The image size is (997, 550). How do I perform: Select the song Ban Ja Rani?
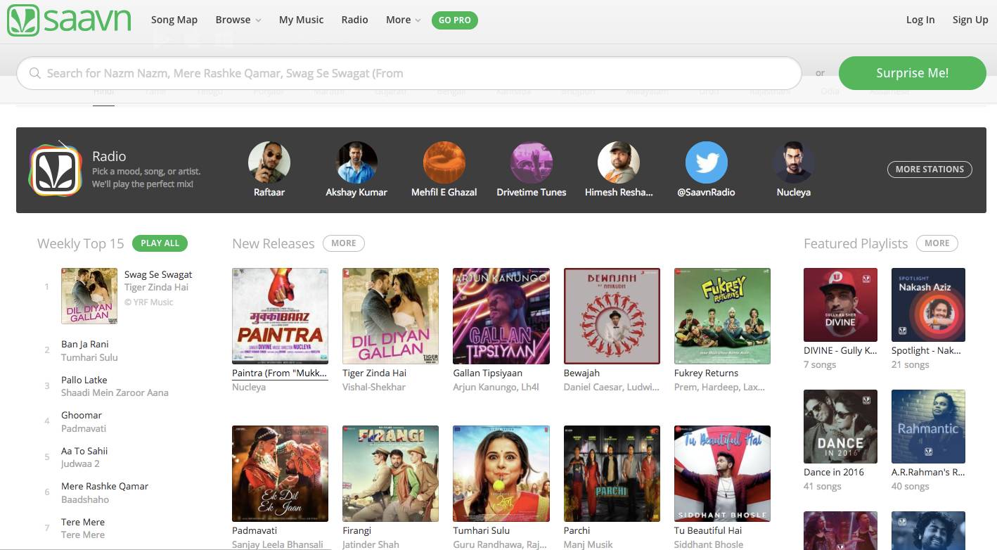click(85, 344)
